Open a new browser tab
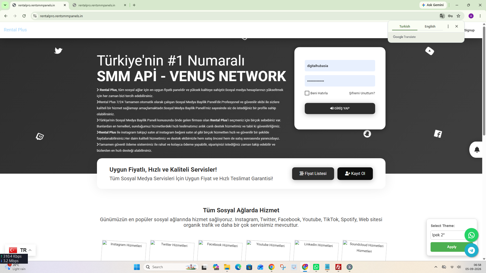The width and height of the screenshot is (486, 273). coord(134,5)
